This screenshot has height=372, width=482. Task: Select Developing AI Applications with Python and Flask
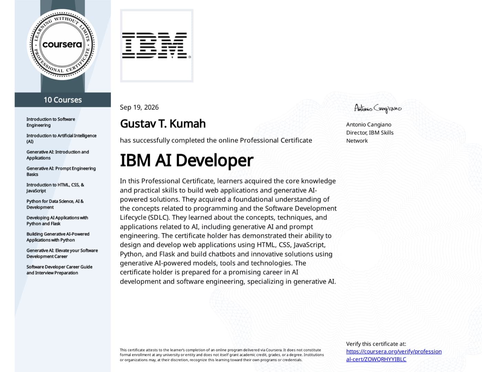point(57,221)
